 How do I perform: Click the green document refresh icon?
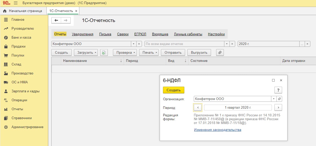tap(104, 53)
